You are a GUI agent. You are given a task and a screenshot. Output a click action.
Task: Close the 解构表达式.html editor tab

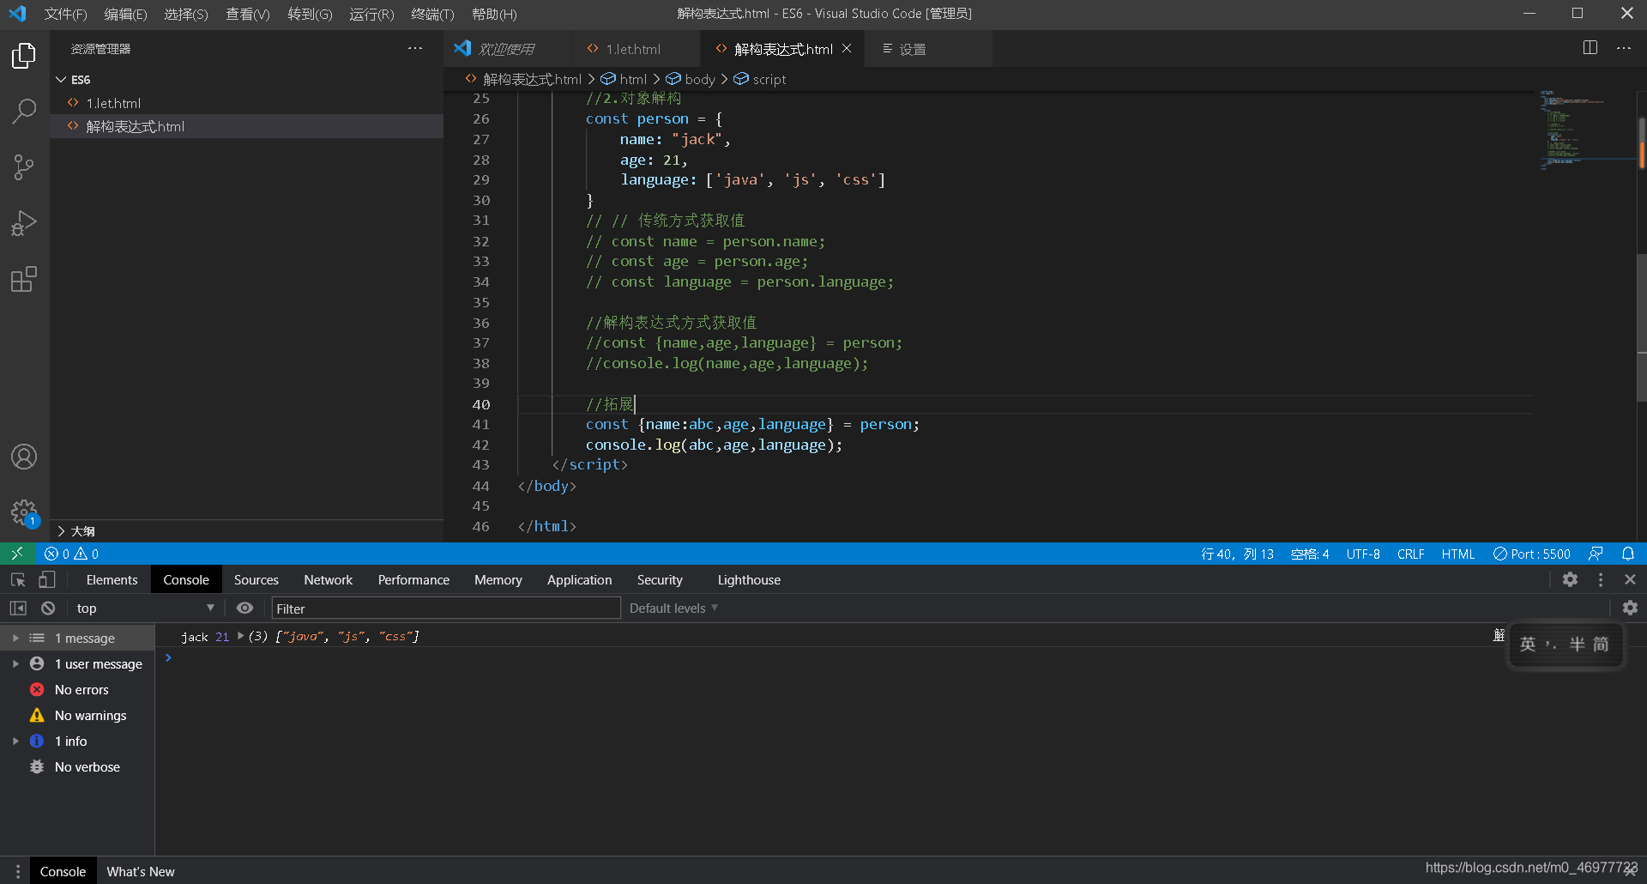[847, 48]
